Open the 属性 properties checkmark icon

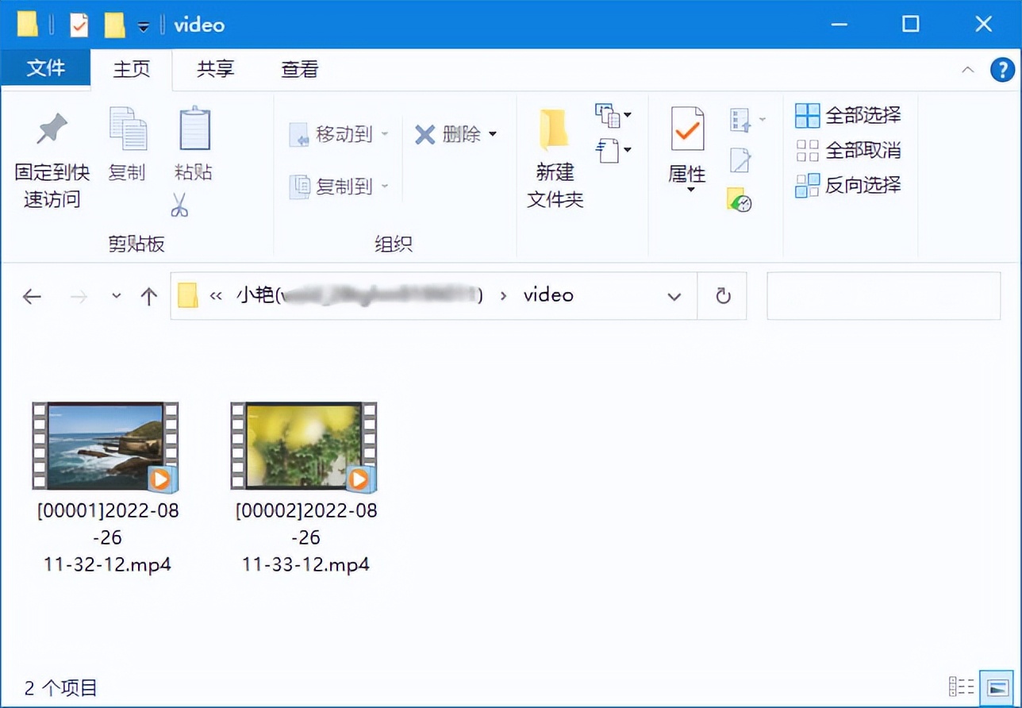click(687, 129)
